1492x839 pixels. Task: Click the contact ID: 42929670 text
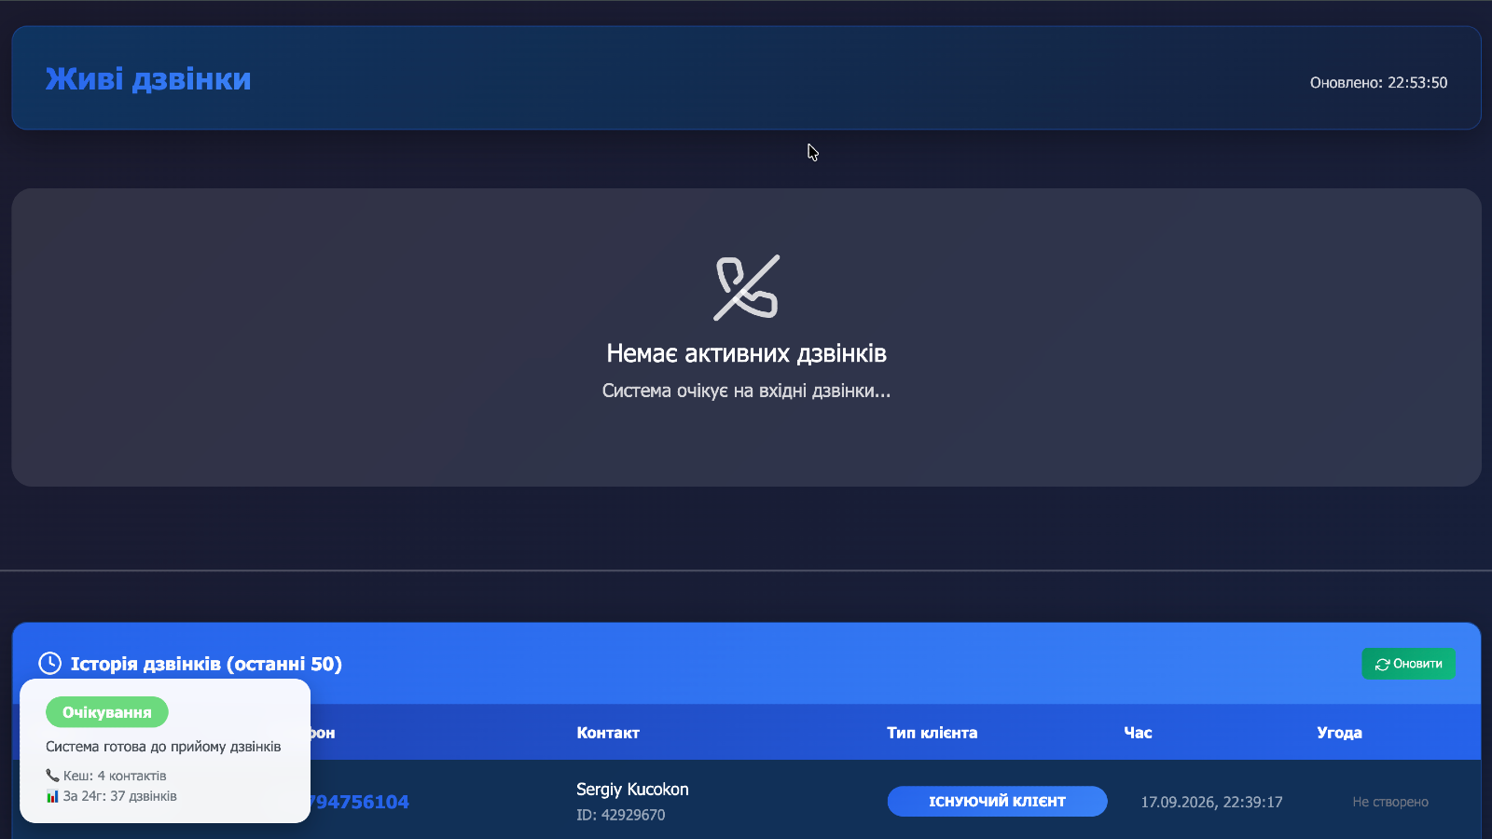pyautogui.click(x=621, y=815)
